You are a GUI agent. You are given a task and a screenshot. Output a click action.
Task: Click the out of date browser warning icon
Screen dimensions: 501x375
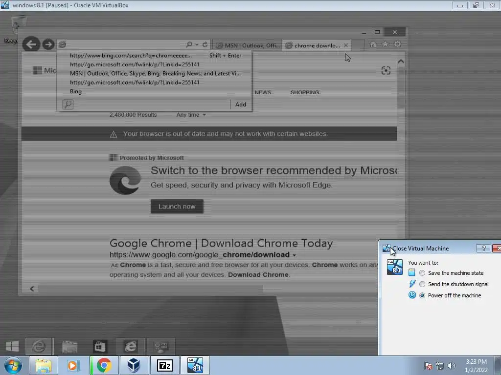click(x=114, y=134)
